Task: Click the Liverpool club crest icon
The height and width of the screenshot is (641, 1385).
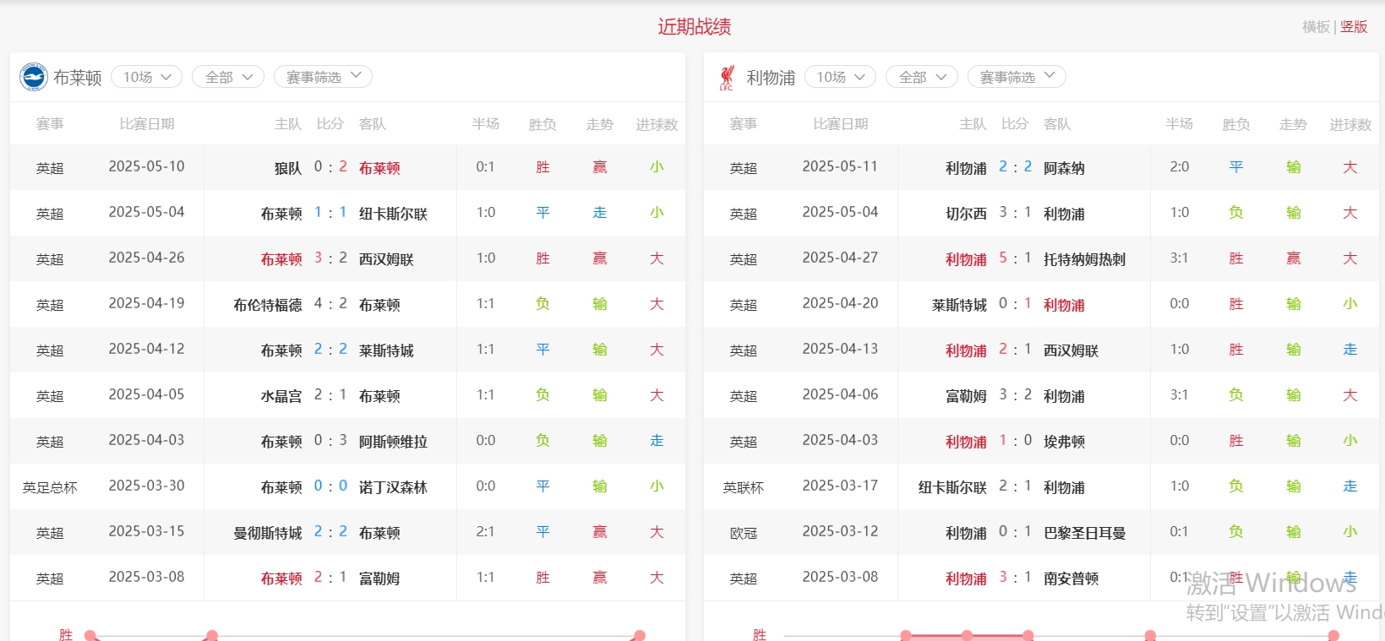Action: pos(727,77)
